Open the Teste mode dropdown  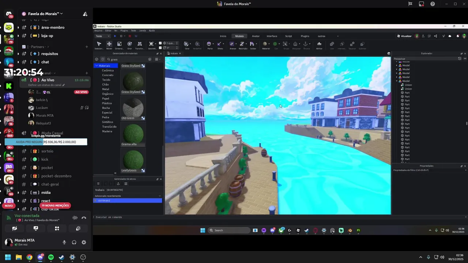tap(102, 36)
